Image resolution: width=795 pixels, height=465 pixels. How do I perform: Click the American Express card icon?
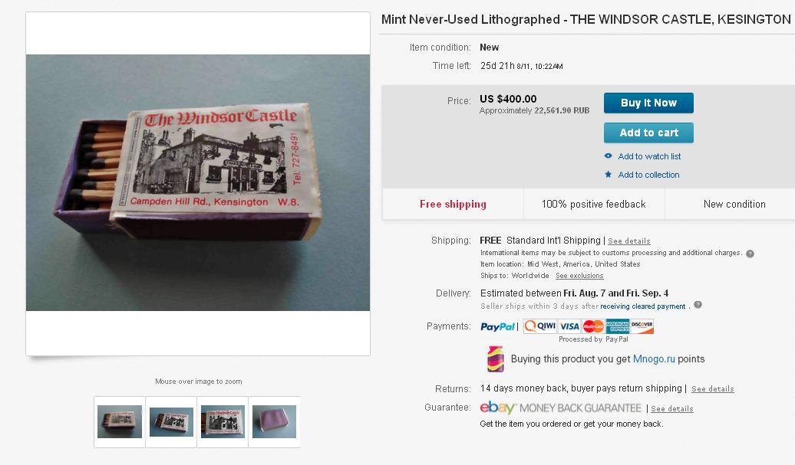pos(617,326)
